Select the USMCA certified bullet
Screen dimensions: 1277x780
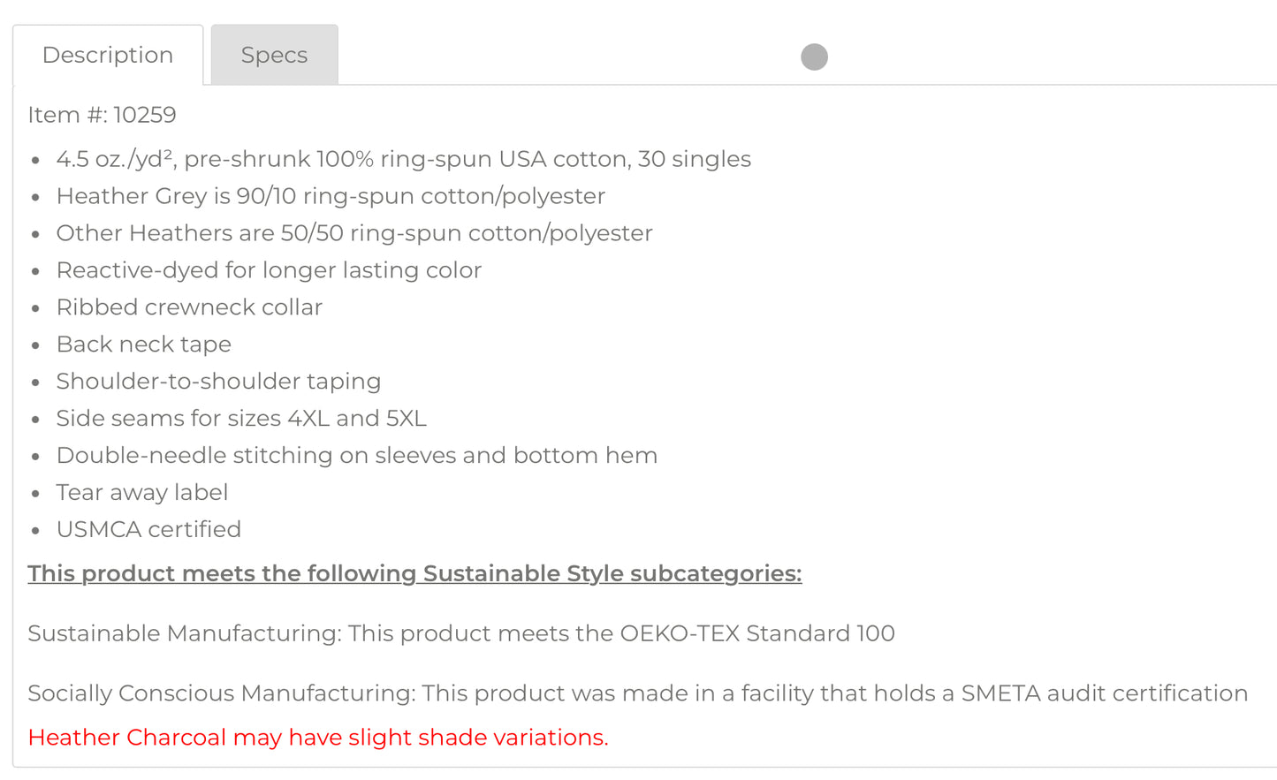click(x=148, y=530)
